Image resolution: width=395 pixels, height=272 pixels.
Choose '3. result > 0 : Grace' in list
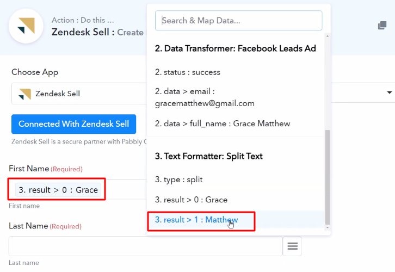(191, 200)
